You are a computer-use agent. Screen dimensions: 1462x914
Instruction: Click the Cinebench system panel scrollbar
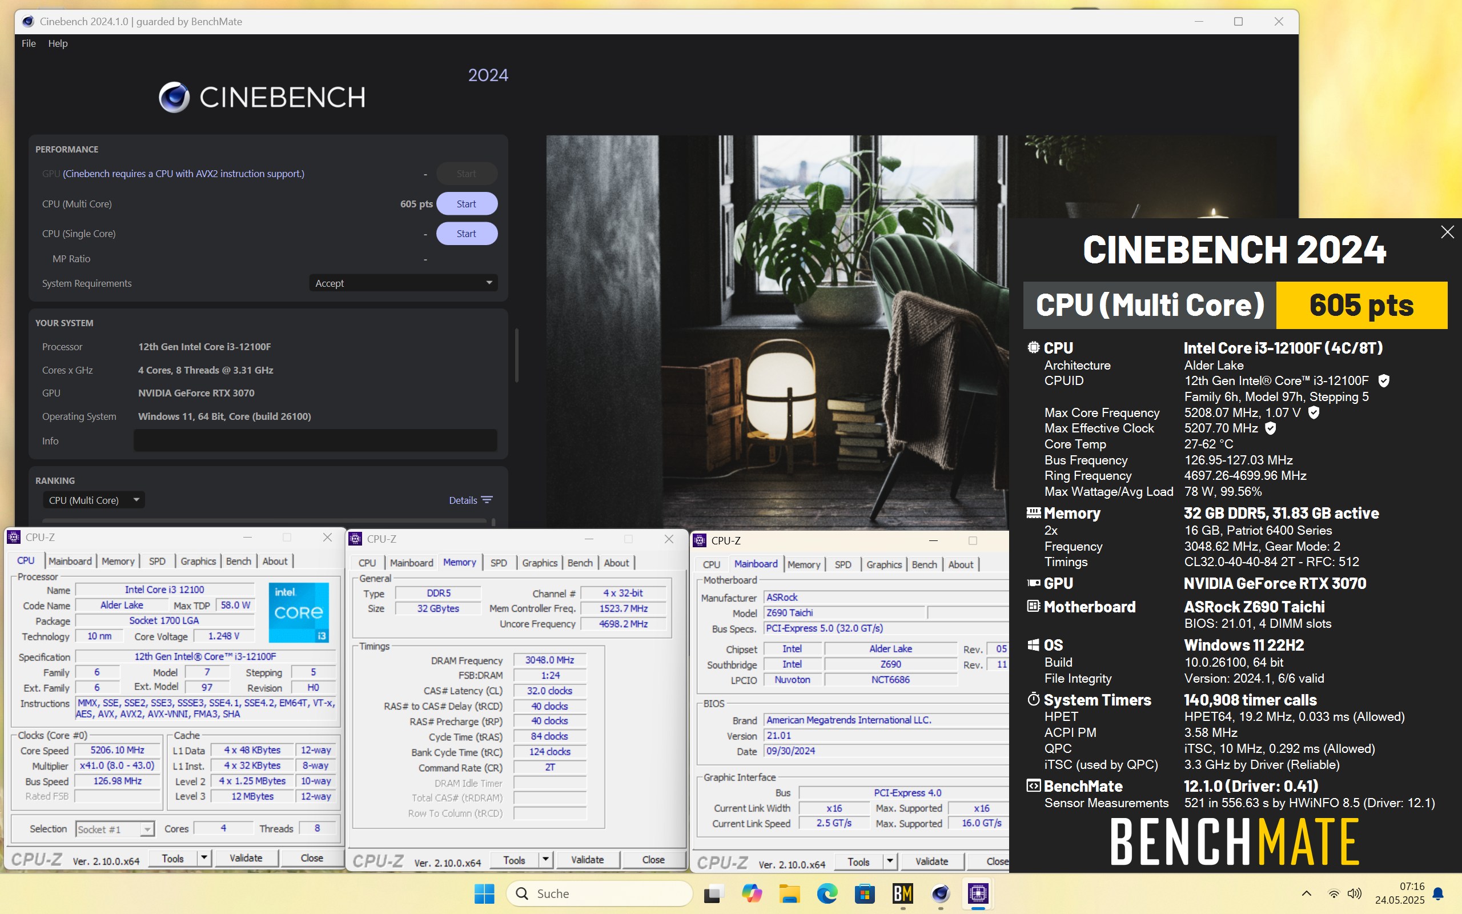pos(516,355)
